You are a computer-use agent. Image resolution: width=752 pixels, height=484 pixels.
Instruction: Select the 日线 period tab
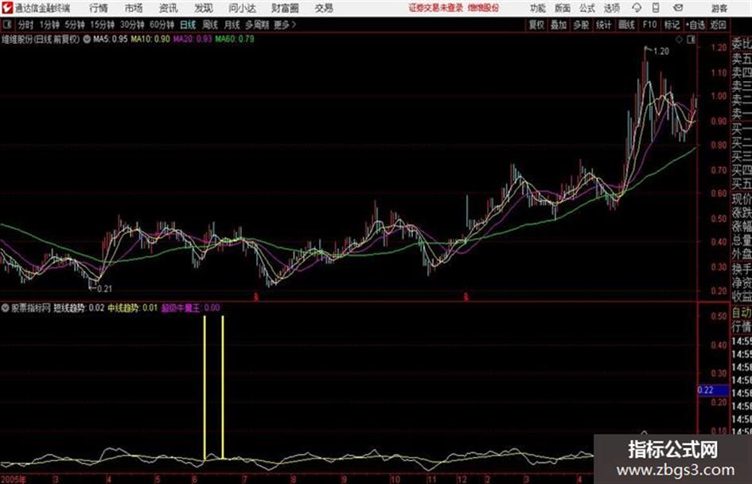coord(188,25)
